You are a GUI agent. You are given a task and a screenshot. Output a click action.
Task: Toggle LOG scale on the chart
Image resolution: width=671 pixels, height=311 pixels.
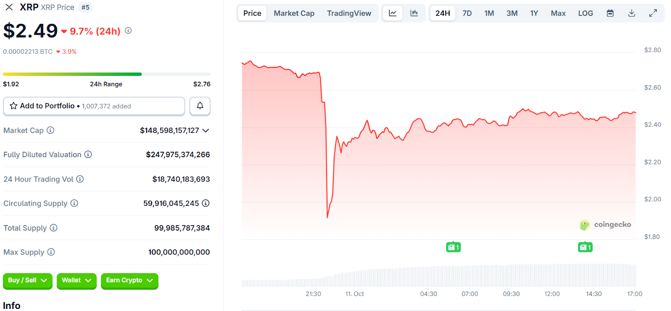[585, 13]
